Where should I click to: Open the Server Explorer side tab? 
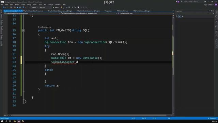(2, 14)
